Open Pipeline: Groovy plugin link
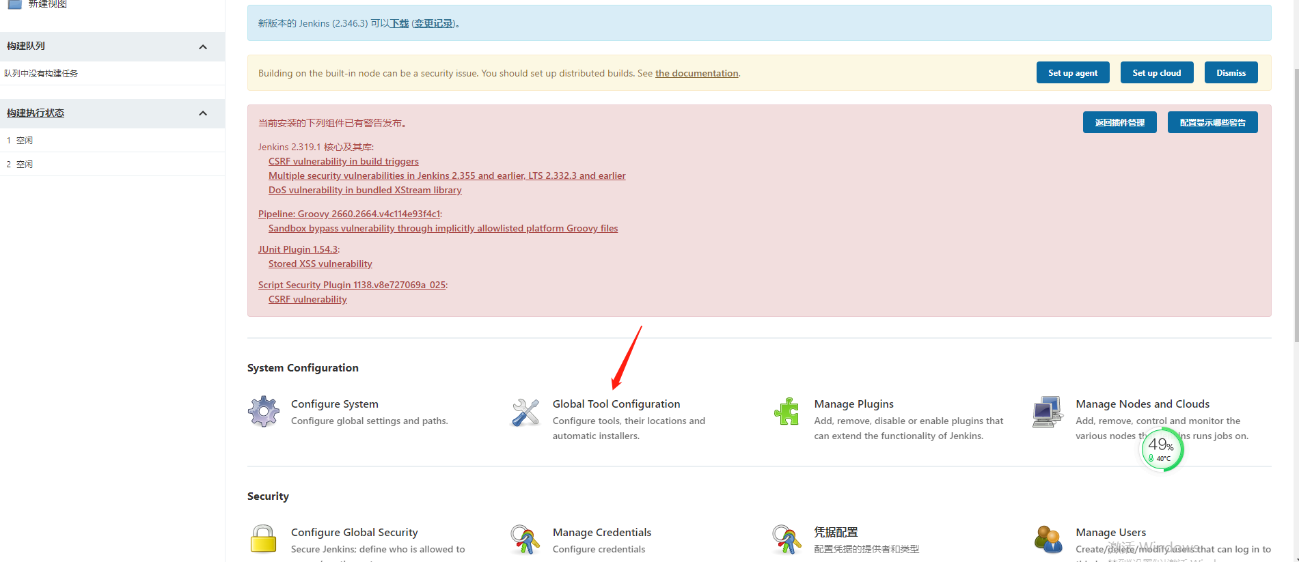Screen dimensions: 1299x562 click(x=349, y=214)
